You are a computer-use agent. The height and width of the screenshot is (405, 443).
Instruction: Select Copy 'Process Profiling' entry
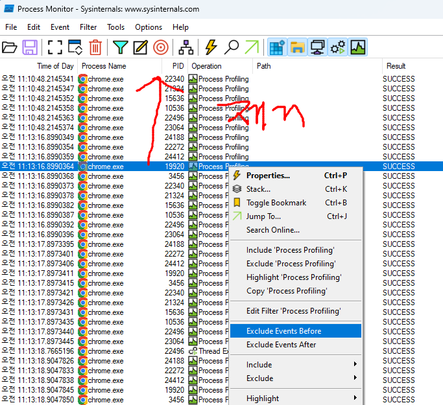pos(296,291)
